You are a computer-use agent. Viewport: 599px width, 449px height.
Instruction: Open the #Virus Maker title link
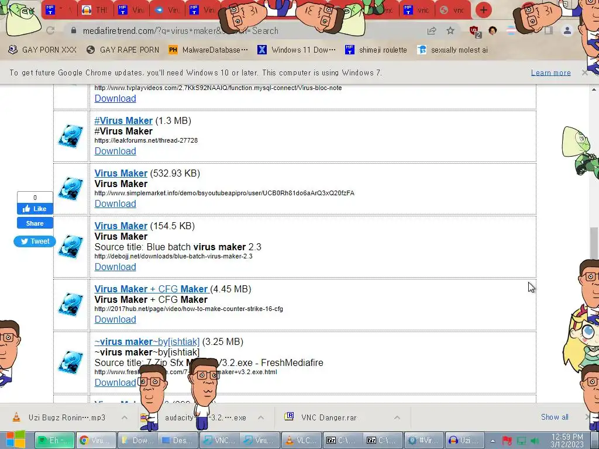123,120
